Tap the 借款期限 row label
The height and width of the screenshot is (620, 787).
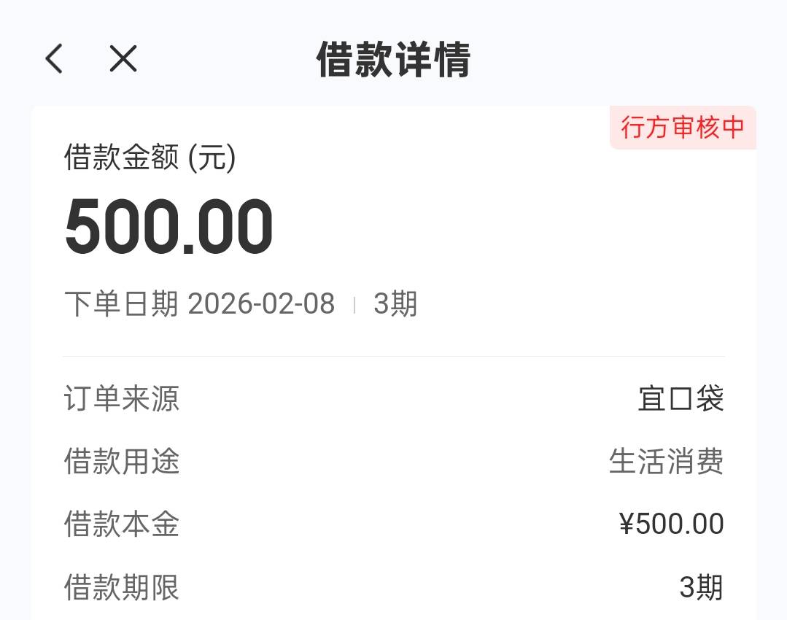coord(121,587)
